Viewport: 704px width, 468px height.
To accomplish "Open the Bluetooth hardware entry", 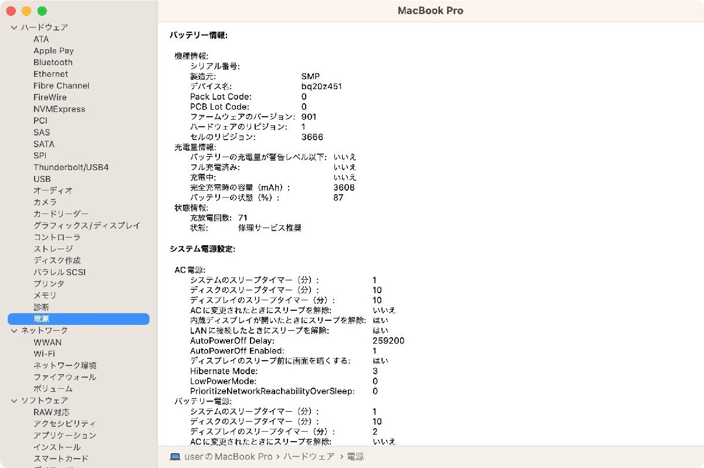I will [53, 62].
